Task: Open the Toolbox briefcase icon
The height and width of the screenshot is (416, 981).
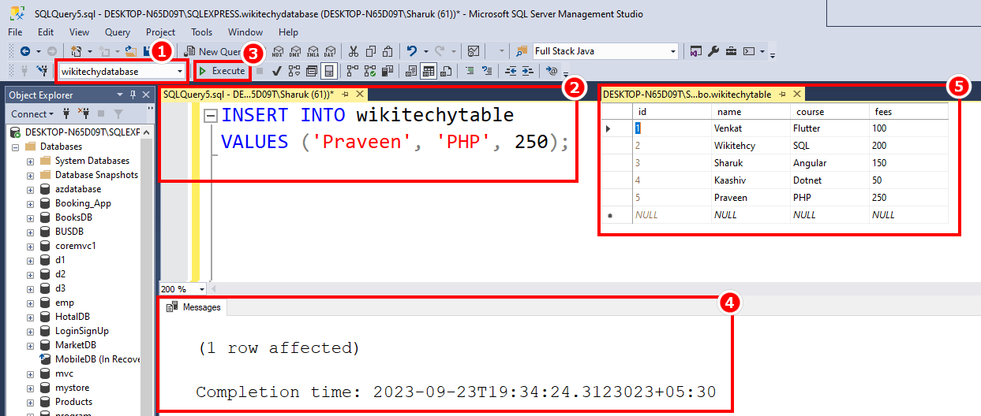Action: point(731,51)
